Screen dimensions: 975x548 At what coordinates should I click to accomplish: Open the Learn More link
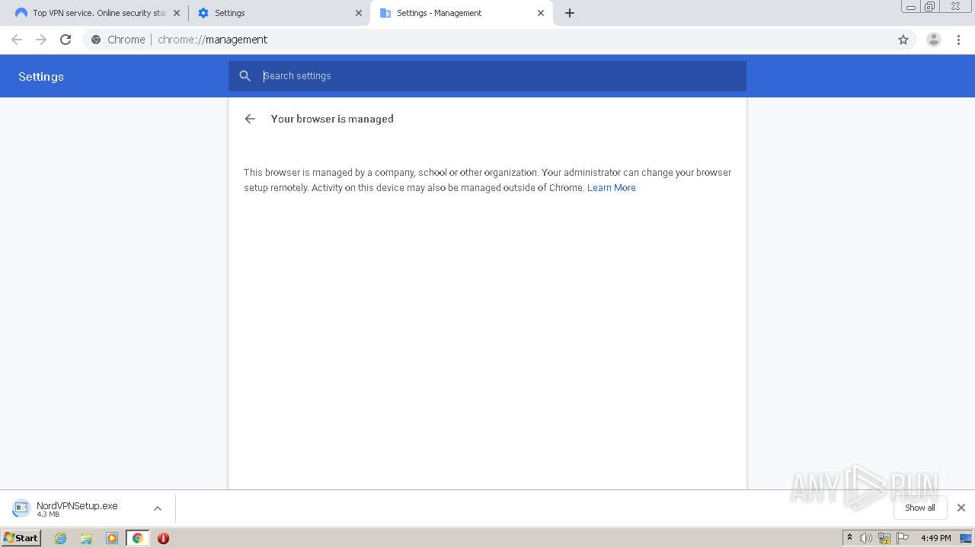pyautogui.click(x=612, y=188)
